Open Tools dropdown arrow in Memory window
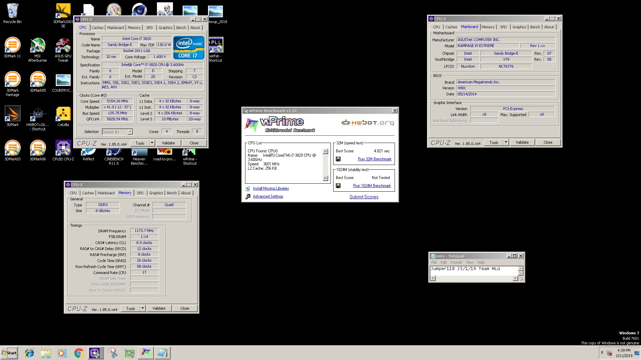 point(143,308)
